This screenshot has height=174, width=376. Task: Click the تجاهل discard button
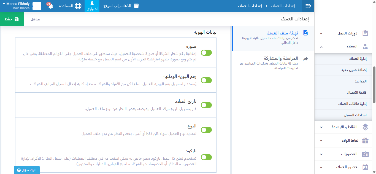[35, 19]
